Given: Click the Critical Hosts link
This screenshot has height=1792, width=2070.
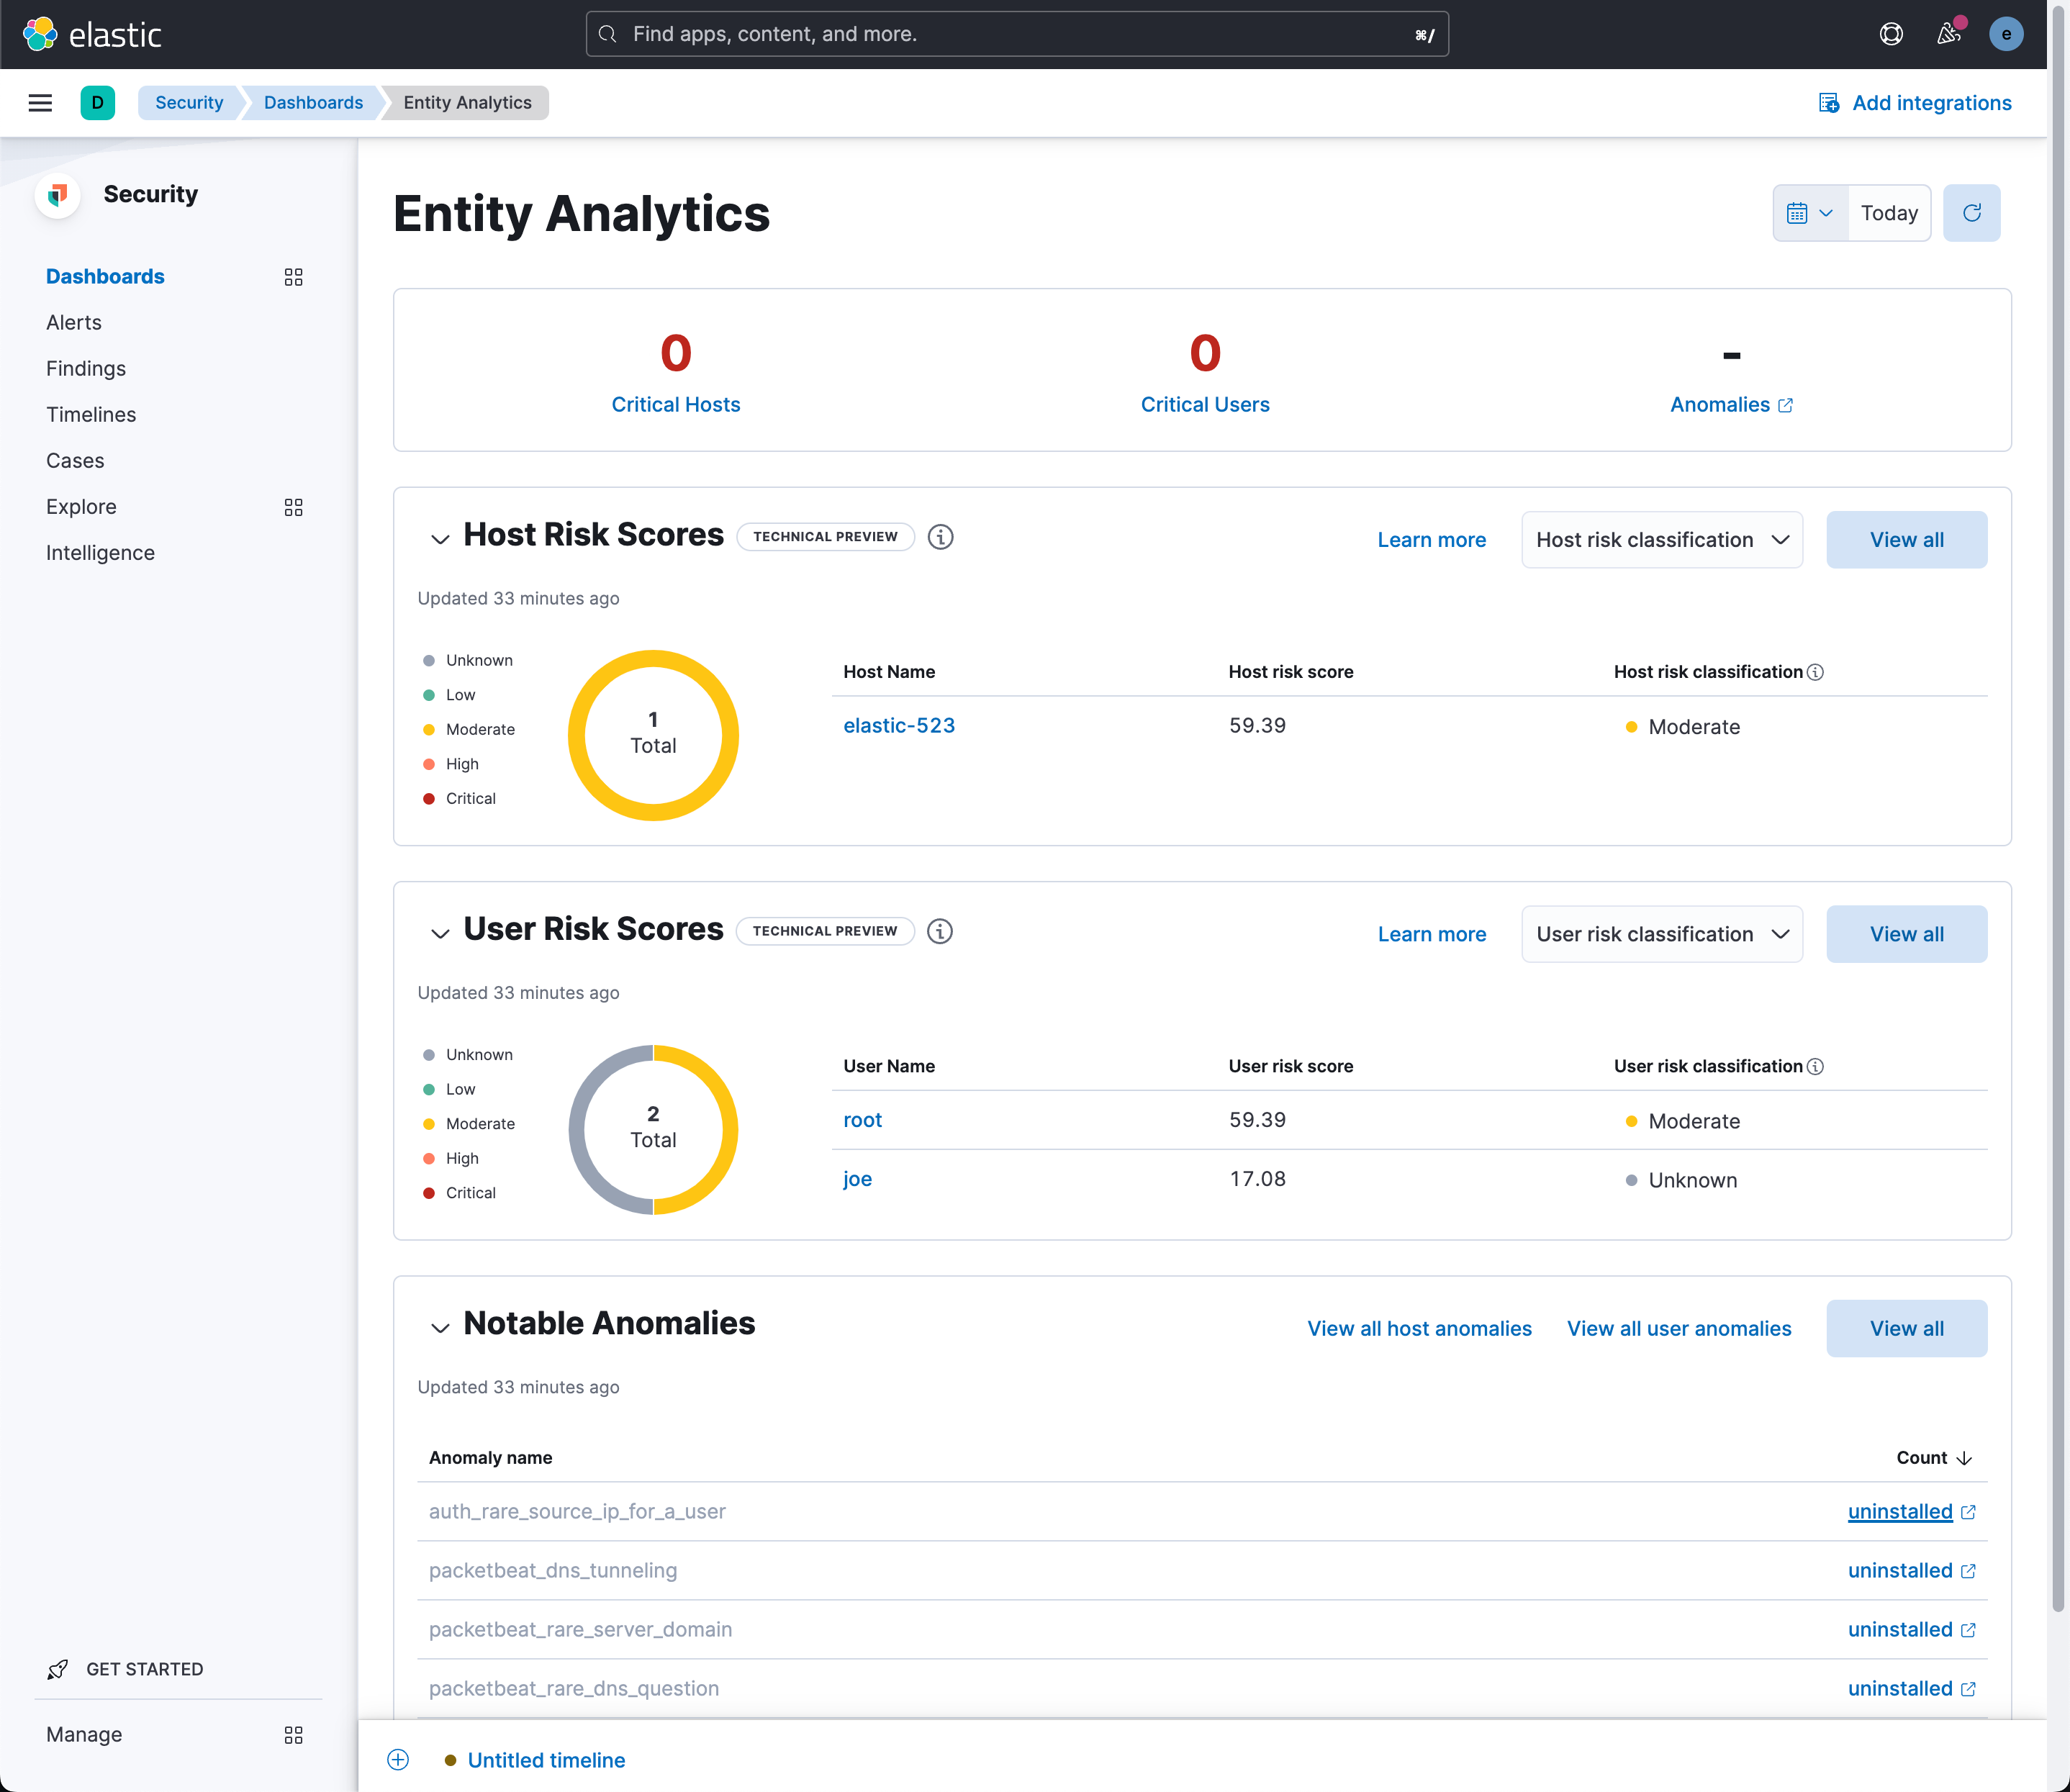Looking at the screenshot, I should pos(676,405).
